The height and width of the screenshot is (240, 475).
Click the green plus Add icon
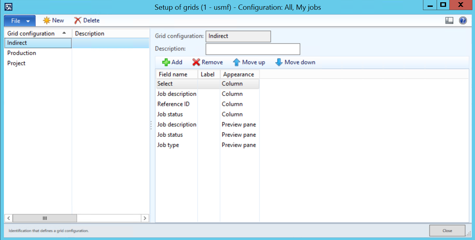[166, 62]
